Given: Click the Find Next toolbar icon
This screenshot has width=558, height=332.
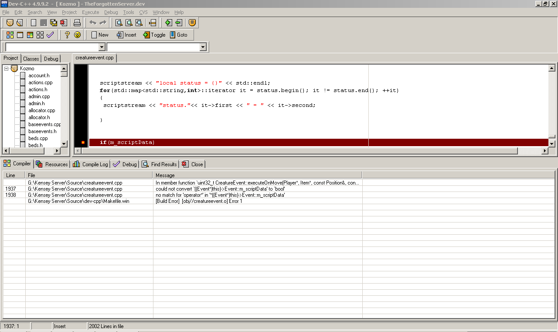Looking at the screenshot, I should [x=139, y=23].
